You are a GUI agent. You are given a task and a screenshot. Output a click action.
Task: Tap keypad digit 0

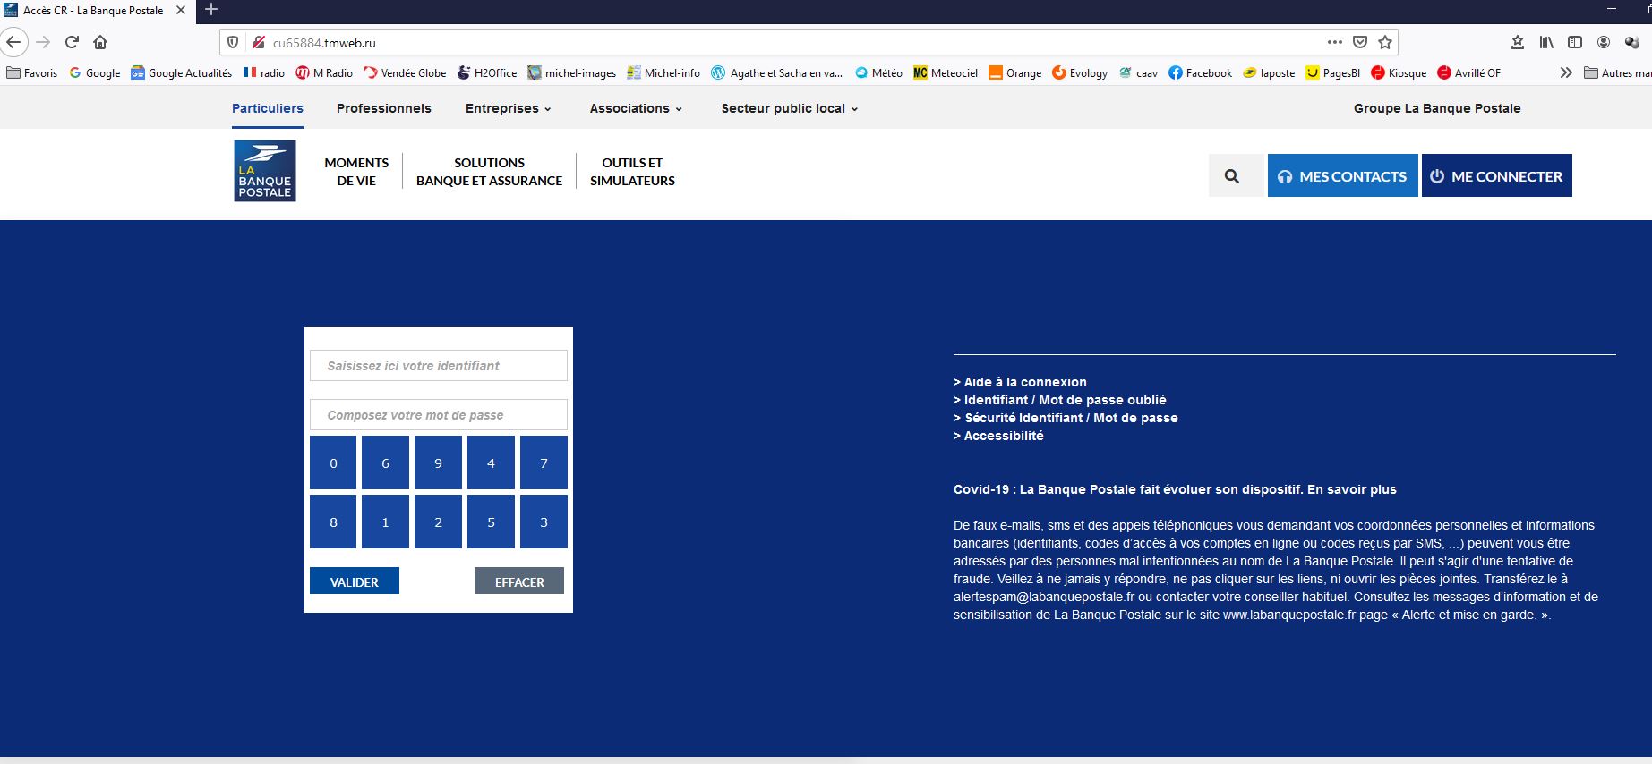[333, 463]
